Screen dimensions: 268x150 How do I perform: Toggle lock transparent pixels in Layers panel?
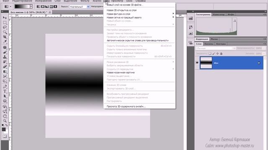coord(210,53)
